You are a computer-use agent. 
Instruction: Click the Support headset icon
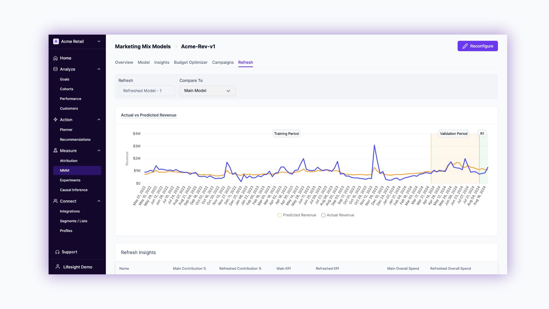[x=57, y=252]
